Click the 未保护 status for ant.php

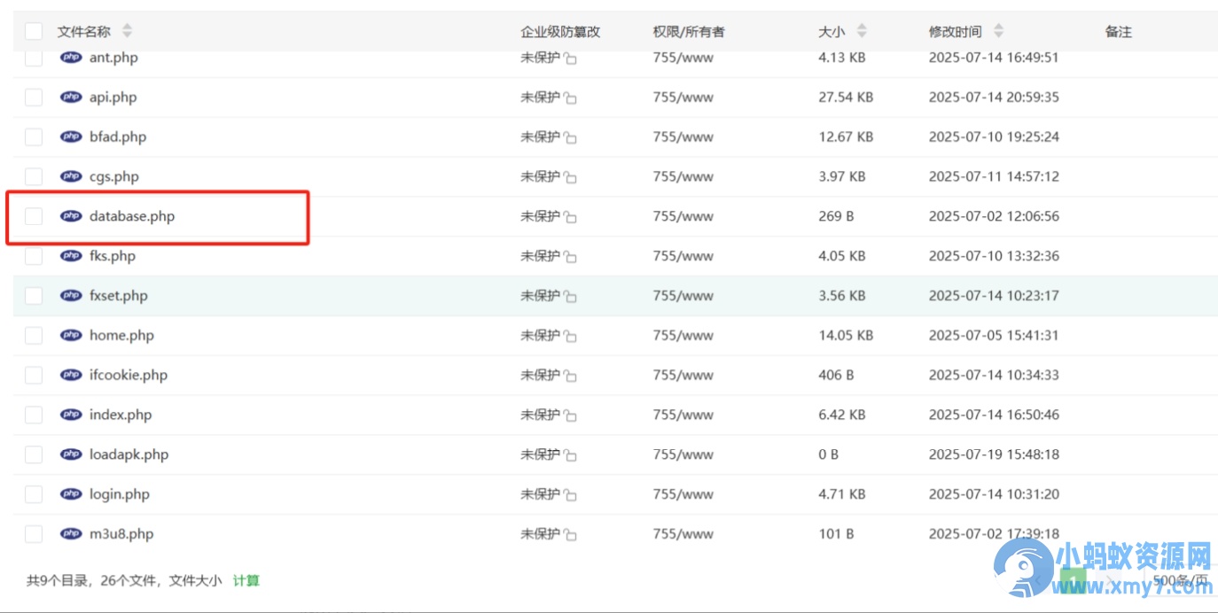[540, 58]
